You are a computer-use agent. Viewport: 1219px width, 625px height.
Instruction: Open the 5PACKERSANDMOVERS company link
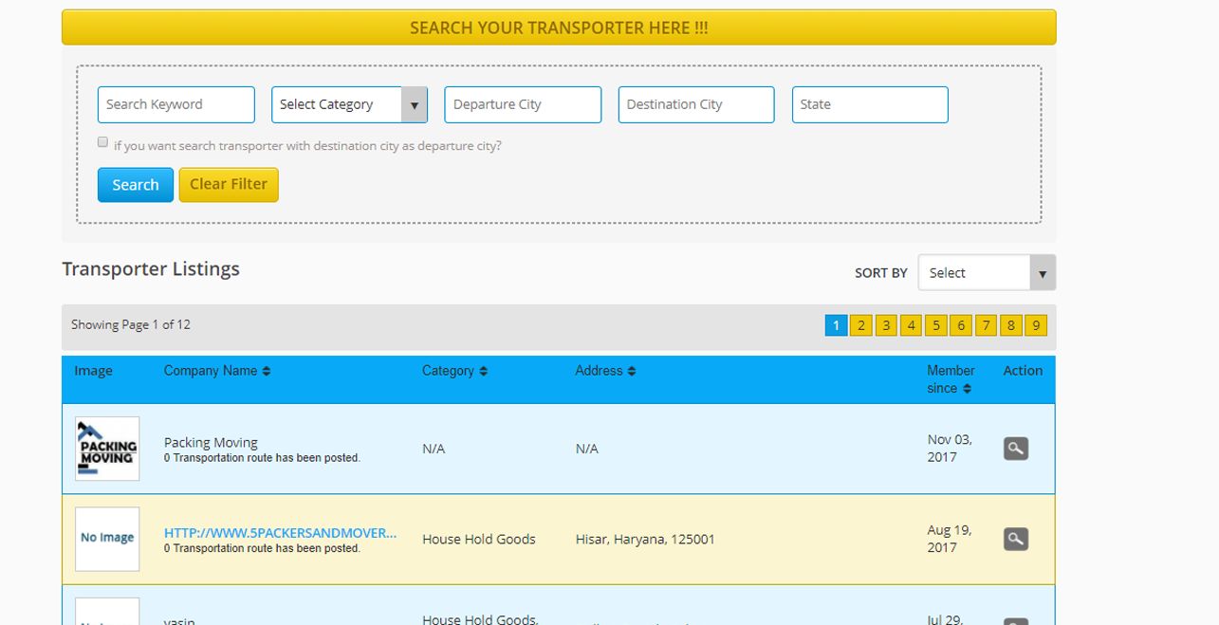coord(281,533)
